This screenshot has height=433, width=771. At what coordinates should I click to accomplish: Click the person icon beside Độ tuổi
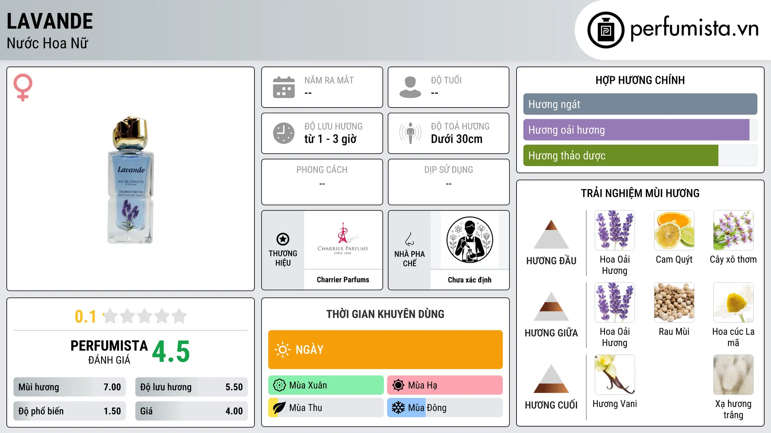coord(410,87)
